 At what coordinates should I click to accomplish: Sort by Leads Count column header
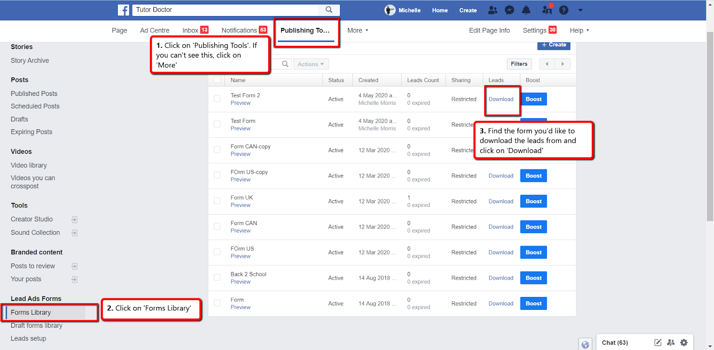tap(423, 80)
